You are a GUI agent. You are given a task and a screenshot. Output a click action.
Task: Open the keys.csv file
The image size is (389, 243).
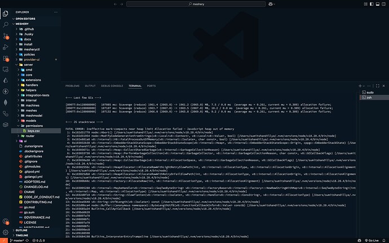(36, 131)
